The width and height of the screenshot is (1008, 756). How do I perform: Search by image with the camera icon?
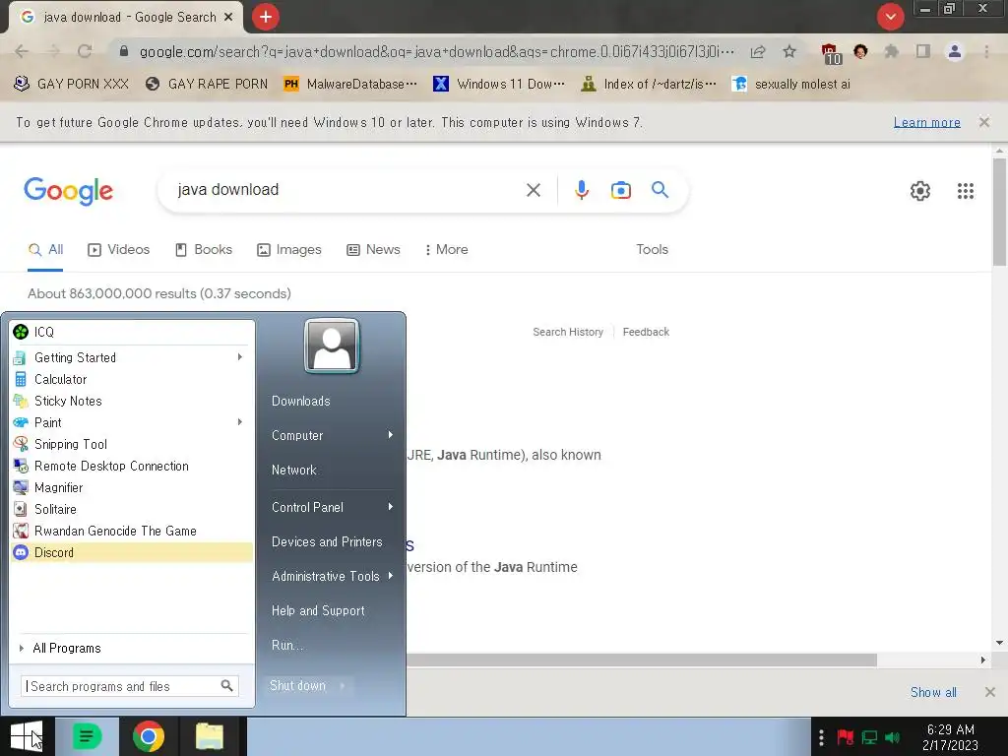click(620, 190)
